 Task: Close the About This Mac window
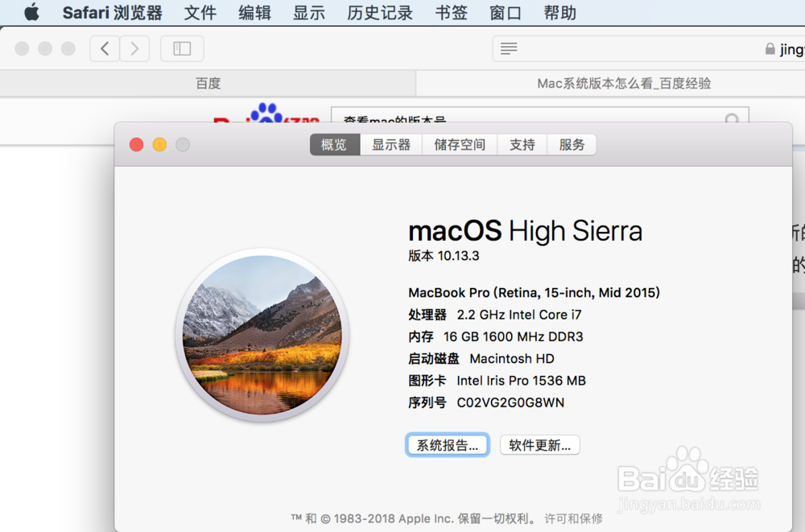137,145
